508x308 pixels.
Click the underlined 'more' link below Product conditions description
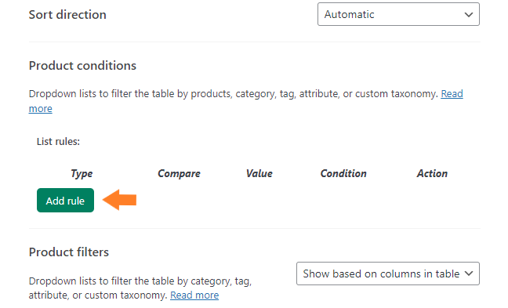click(x=41, y=108)
